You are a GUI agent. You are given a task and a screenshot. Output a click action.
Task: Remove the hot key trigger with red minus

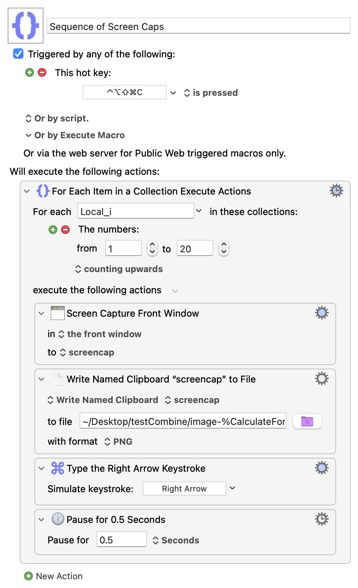pyautogui.click(x=42, y=72)
